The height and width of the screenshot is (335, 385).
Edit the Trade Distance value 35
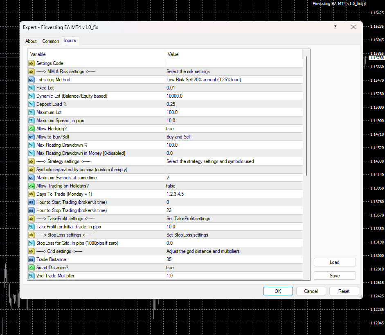click(234, 259)
